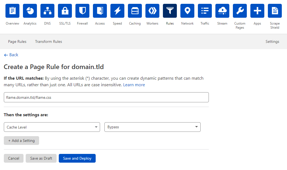
Task: Open the Learn more link
Action: click(134, 85)
